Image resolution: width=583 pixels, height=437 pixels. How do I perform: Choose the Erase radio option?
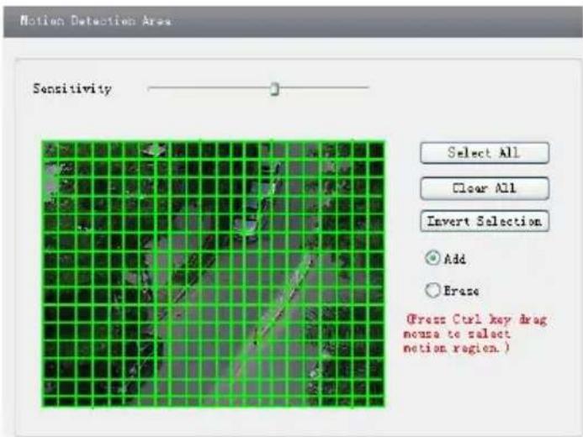click(432, 290)
